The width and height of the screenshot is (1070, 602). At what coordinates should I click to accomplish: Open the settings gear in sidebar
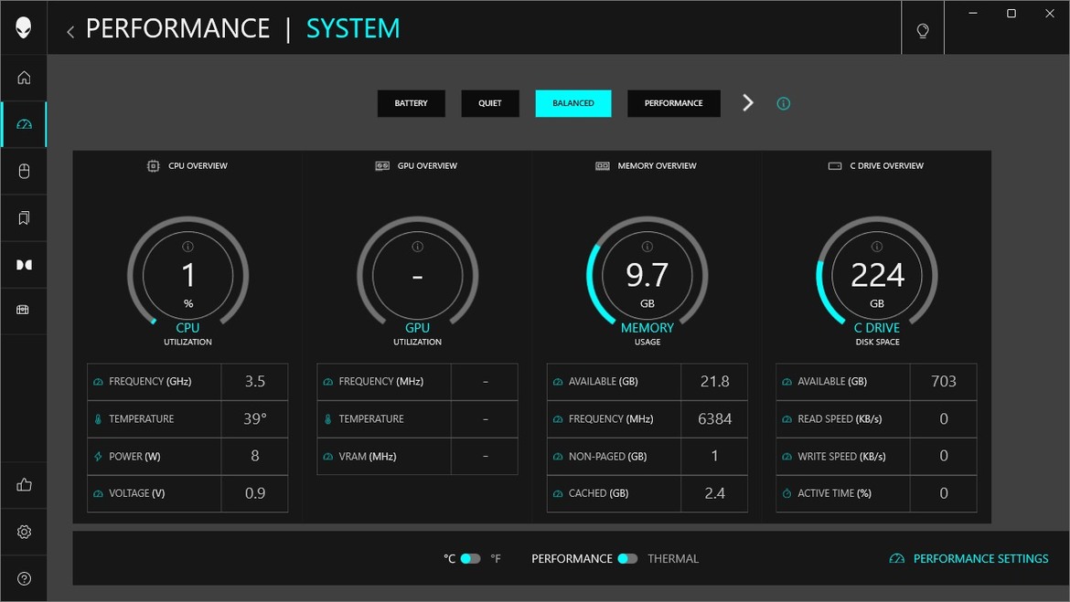(24, 532)
